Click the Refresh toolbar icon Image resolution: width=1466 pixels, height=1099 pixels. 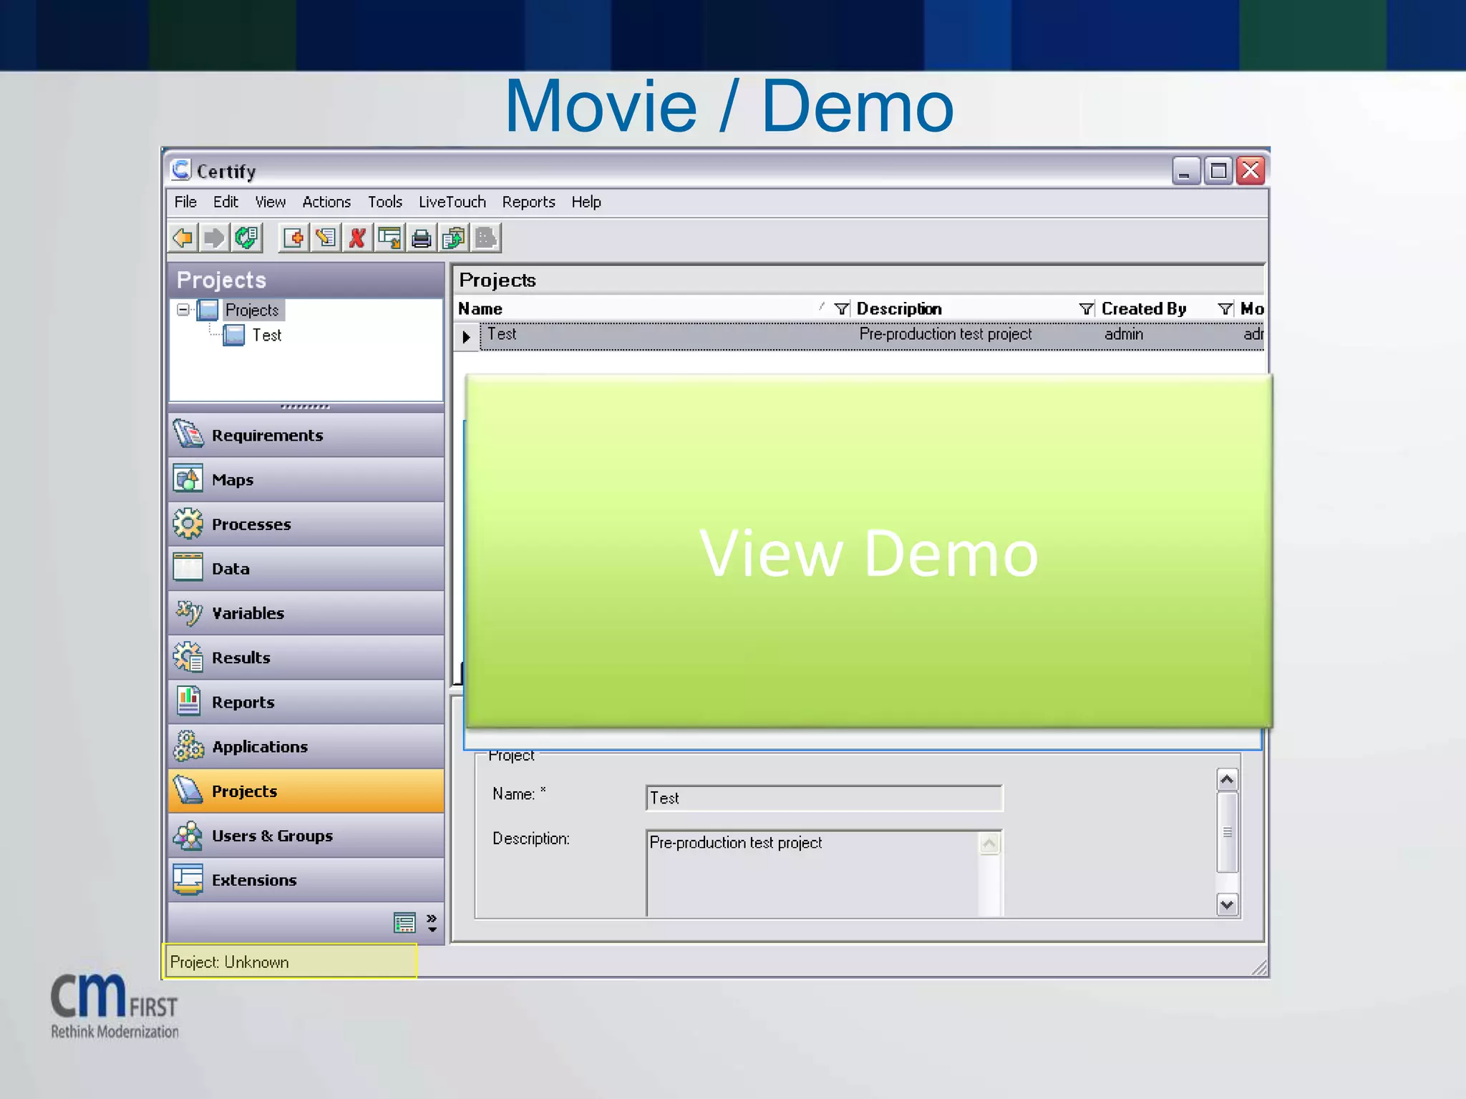click(x=246, y=238)
